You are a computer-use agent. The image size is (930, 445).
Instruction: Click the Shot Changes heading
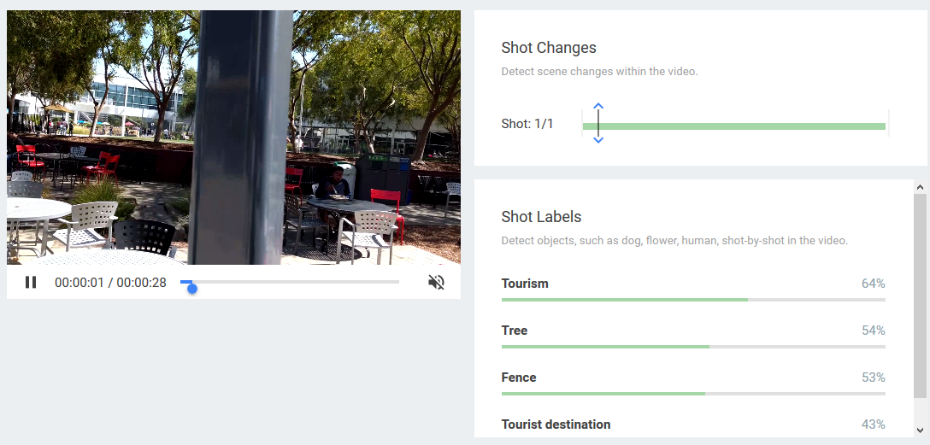549,48
